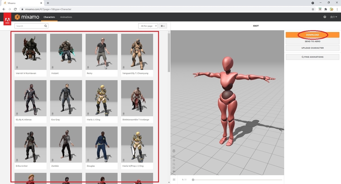Click the browser address bar URL
Image resolution: width=341 pixels, height=184 pixels.
(48, 9)
